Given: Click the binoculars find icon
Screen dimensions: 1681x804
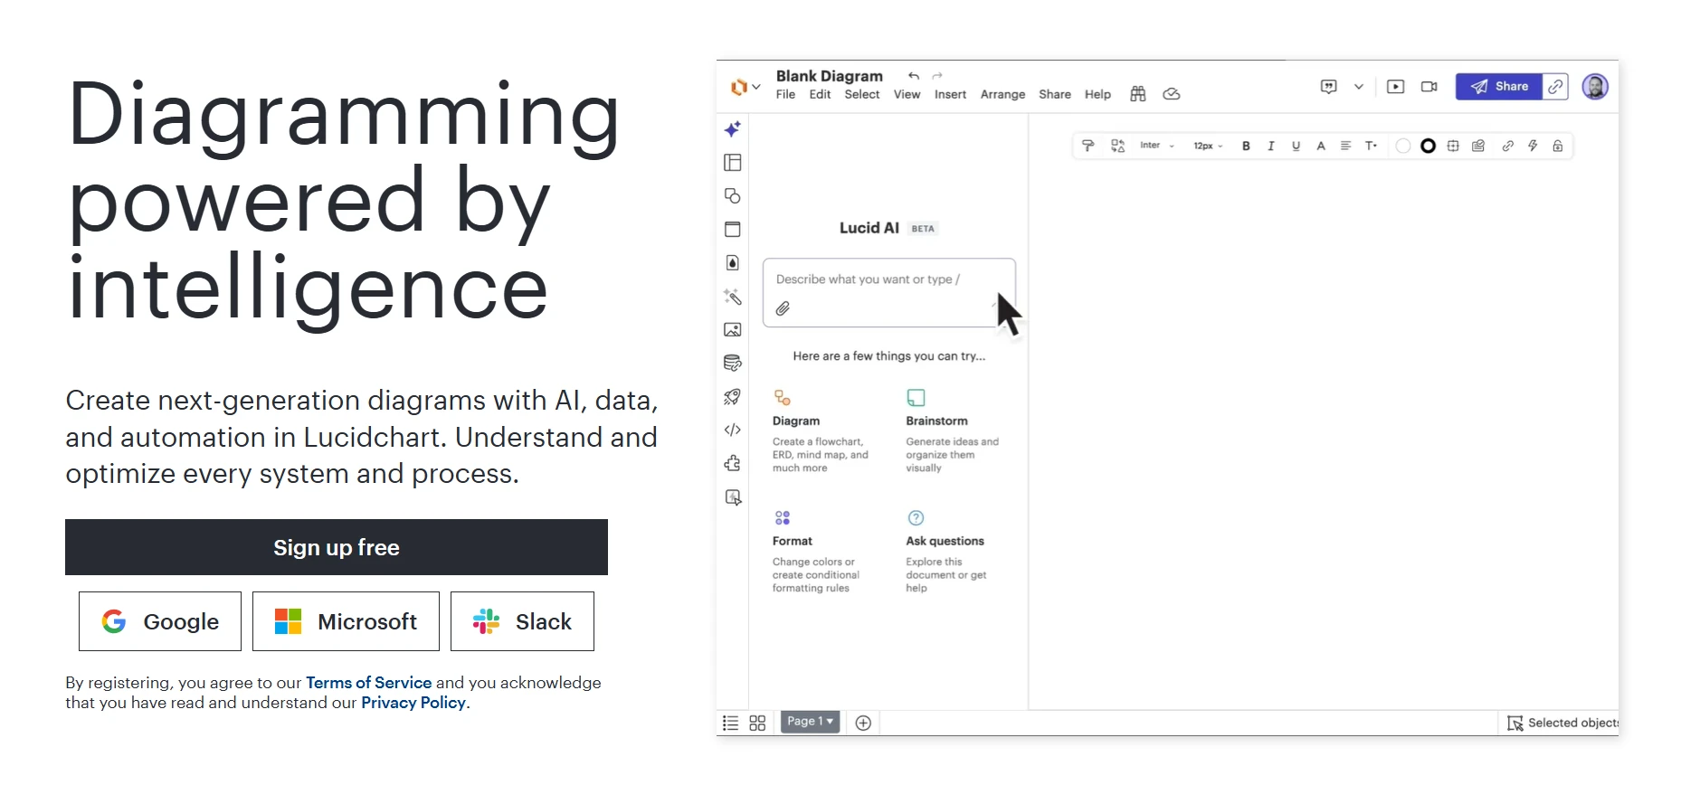Looking at the screenshot, I should point(1138,94).
